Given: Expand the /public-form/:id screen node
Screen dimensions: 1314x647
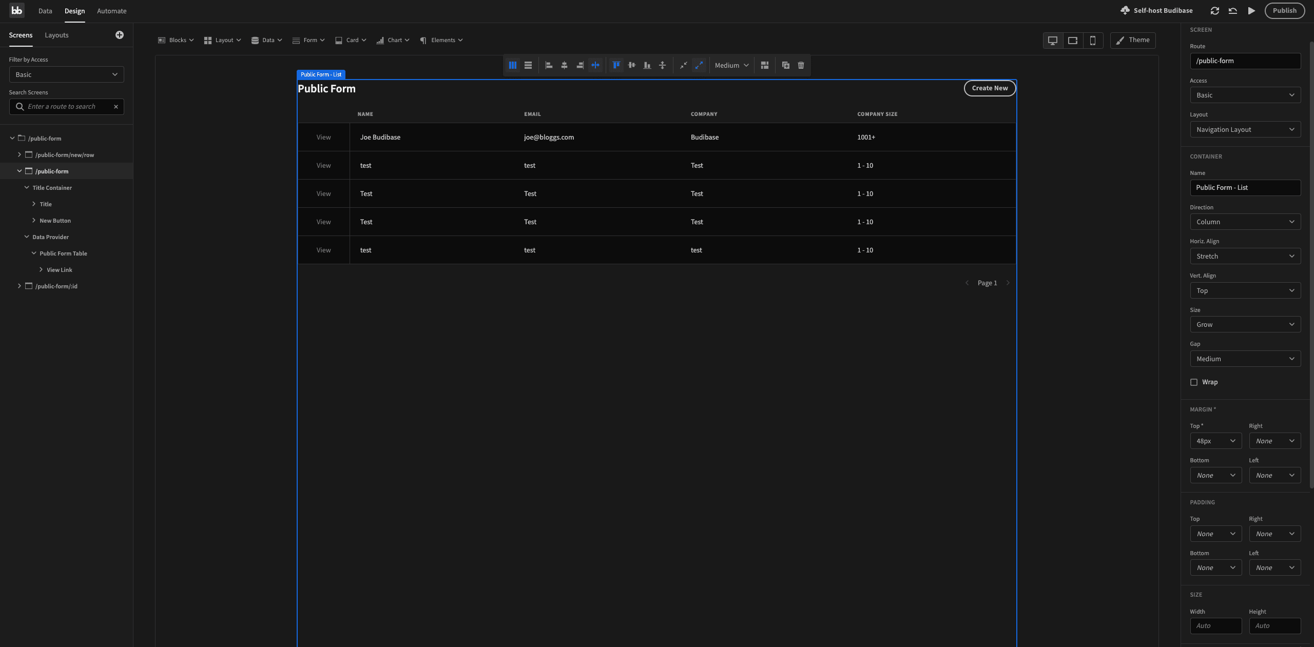Looking at the screenshot, I should pyautogui.click(x=20, y=286).
